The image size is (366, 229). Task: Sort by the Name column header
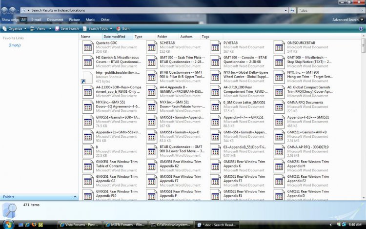[x=91, y=37]
